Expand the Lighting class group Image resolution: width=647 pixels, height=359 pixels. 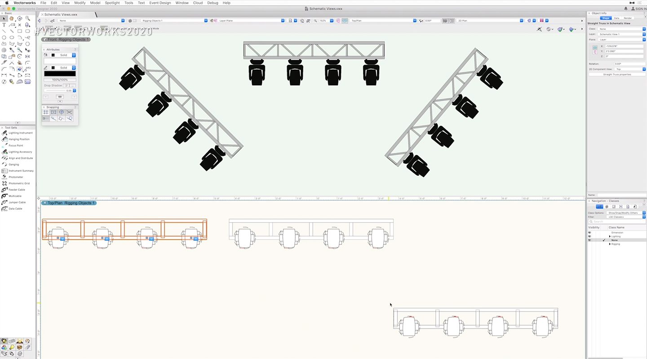pyautogui.click(x=610, y=236)
